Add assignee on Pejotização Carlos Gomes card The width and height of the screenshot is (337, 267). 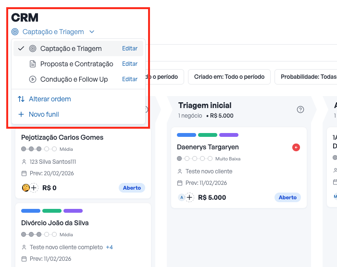(x=34, y=188)
